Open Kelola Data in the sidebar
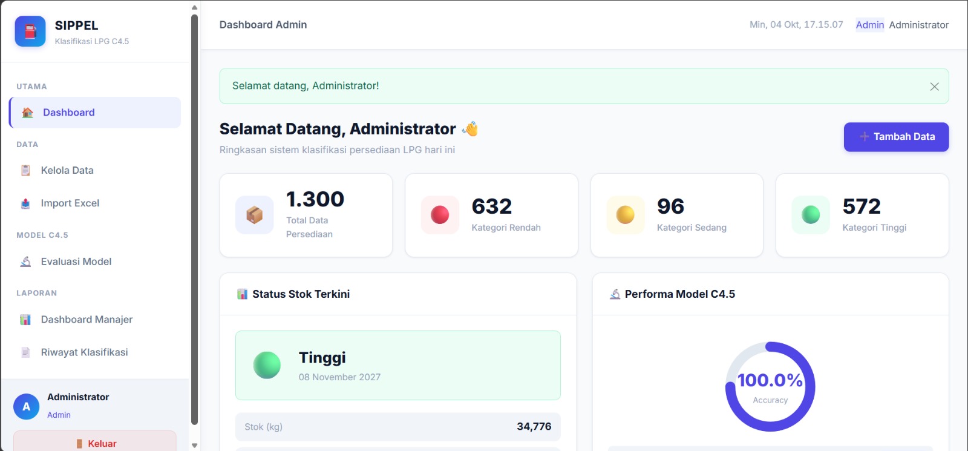This screenshot has width=968, height=451. (95, 171)
